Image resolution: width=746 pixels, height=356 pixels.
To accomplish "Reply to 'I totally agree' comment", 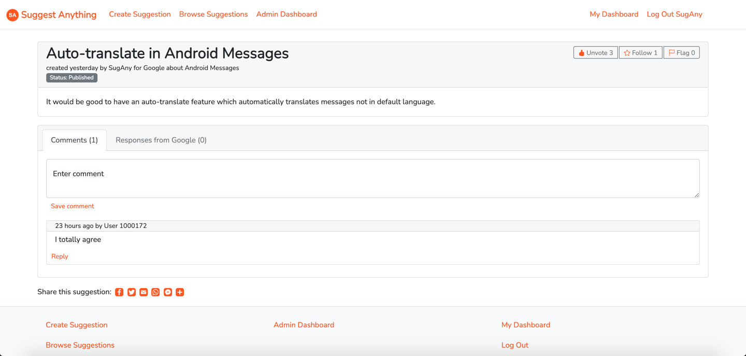I will 60,257.
